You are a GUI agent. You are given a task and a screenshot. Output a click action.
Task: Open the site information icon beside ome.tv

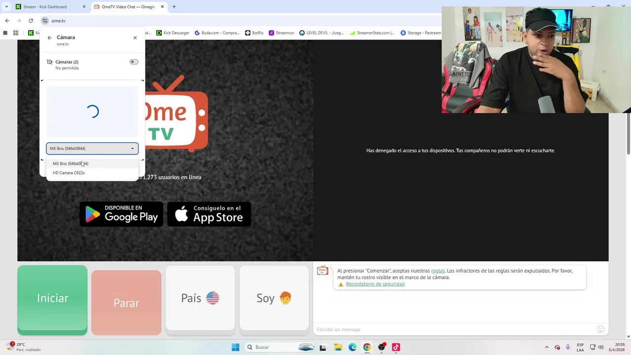point(45,21)
